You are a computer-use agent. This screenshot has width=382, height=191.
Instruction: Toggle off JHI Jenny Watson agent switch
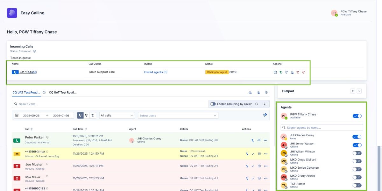[357, 145]
